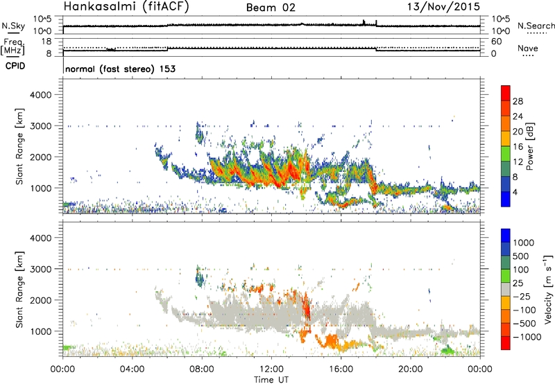Click the plot title 'Hankasalmi (fitACF)'
Image resolution: width=555 pixels, height=384 pixels.
126,7
